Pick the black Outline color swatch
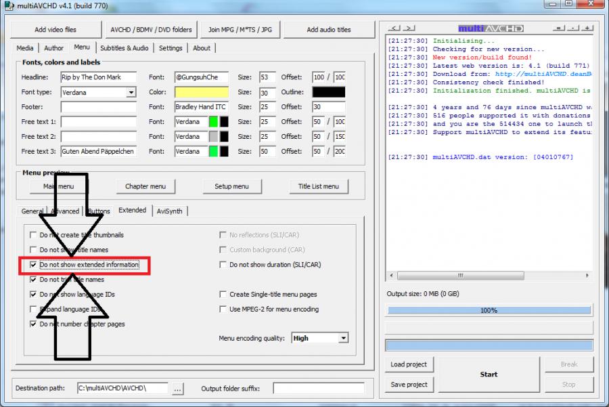The width and height of the screenshot is (609, 407). pos(329,92)
